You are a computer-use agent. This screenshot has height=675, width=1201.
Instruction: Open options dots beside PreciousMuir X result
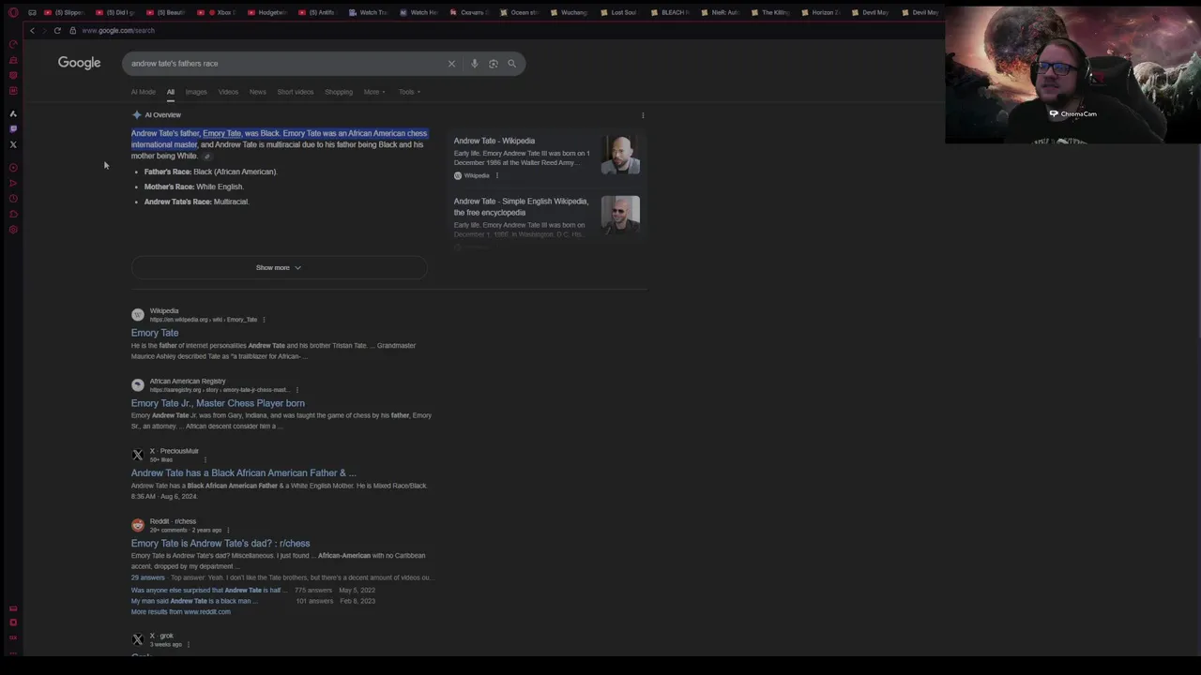tap(205, 459)
